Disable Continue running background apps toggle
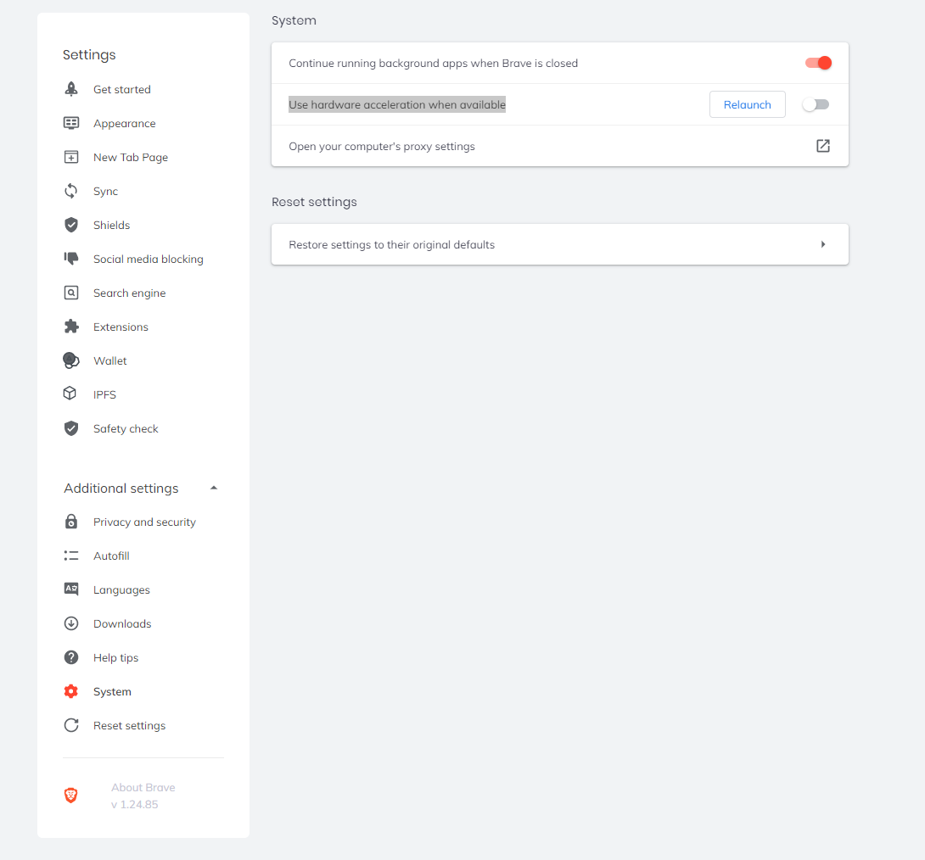The width and height of the screenshot is (925, 860). pos(818,63)
